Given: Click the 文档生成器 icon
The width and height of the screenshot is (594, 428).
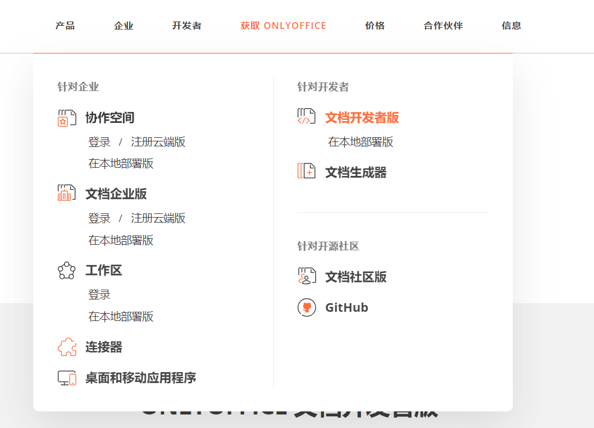Looking at the screenshot, I should click(306, 171).
